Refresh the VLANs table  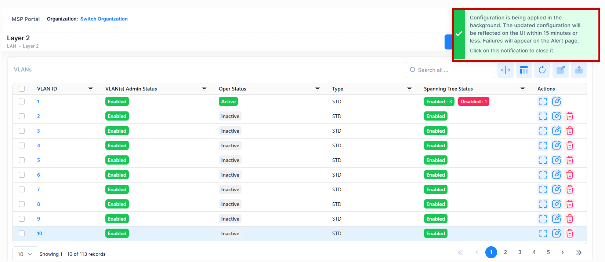(542, 70)
